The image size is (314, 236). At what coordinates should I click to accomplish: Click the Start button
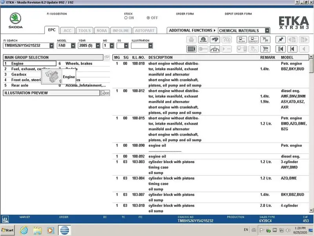point(7,230)
